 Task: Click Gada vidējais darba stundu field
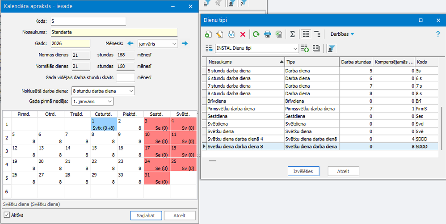tap(126, 77)
